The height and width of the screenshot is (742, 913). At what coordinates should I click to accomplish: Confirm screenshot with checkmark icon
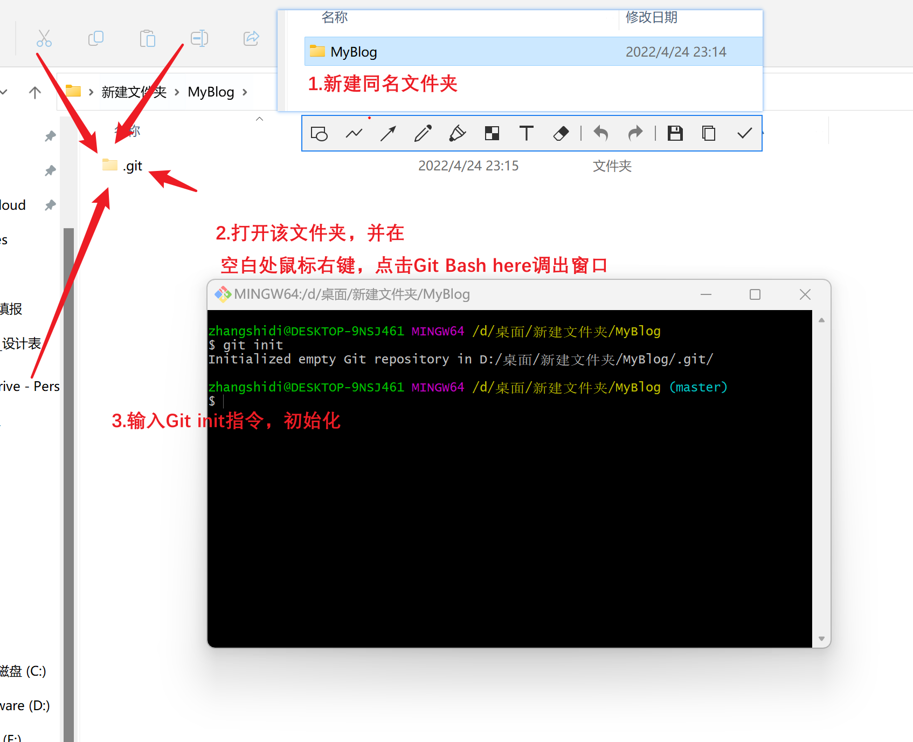744,133
